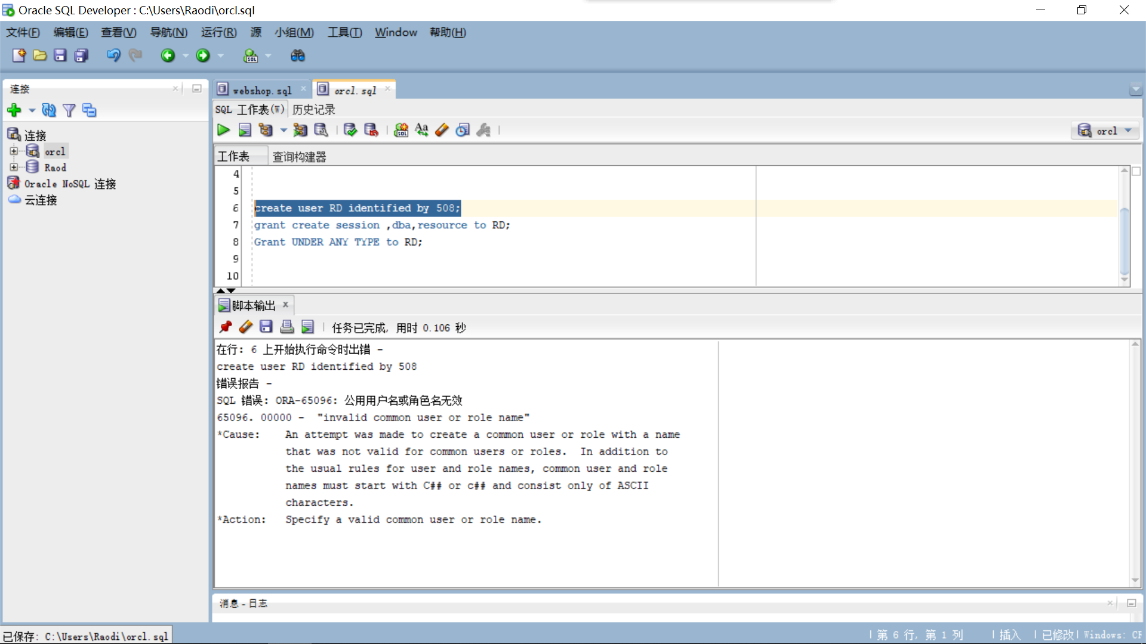Switch to the webshop.sql tab
1146x644 pixels.
tap(262, 90)
